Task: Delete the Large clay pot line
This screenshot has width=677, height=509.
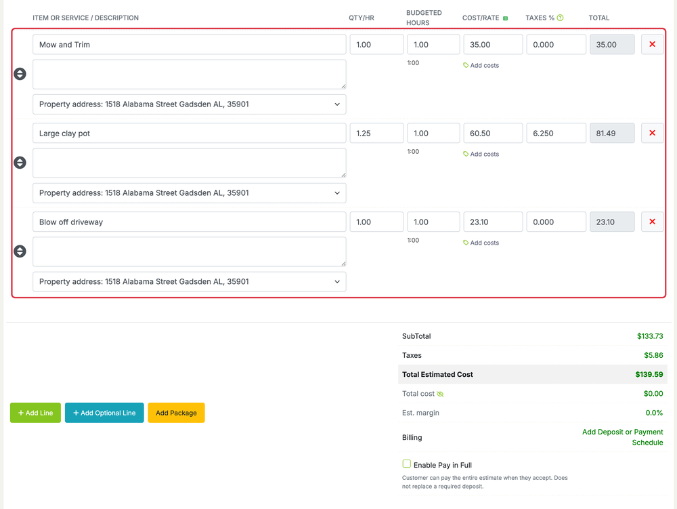Action: [x=652, y=133]
